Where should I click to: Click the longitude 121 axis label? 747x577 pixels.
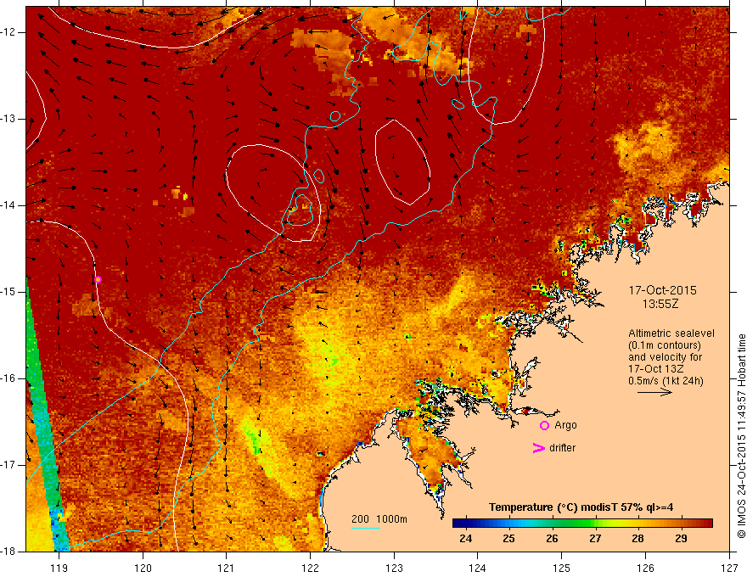coord(227,568)
